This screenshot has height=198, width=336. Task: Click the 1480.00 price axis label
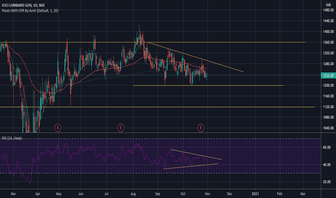[x=328, y=10]
